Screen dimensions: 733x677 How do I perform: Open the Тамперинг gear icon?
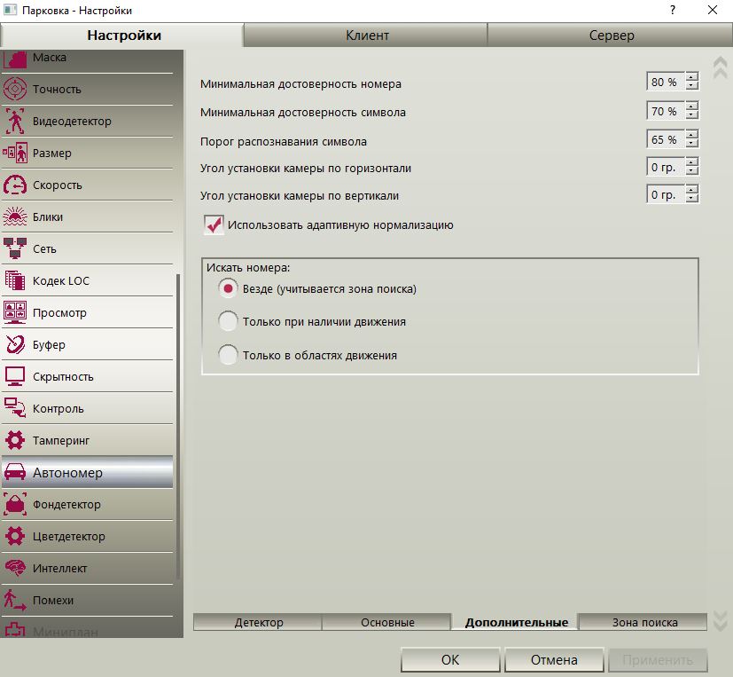(x=15, y=440)
